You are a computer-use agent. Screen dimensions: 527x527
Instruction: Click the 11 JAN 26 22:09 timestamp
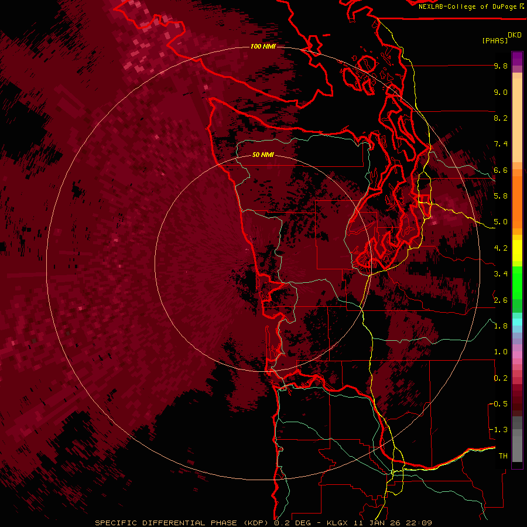click(392, 523)
